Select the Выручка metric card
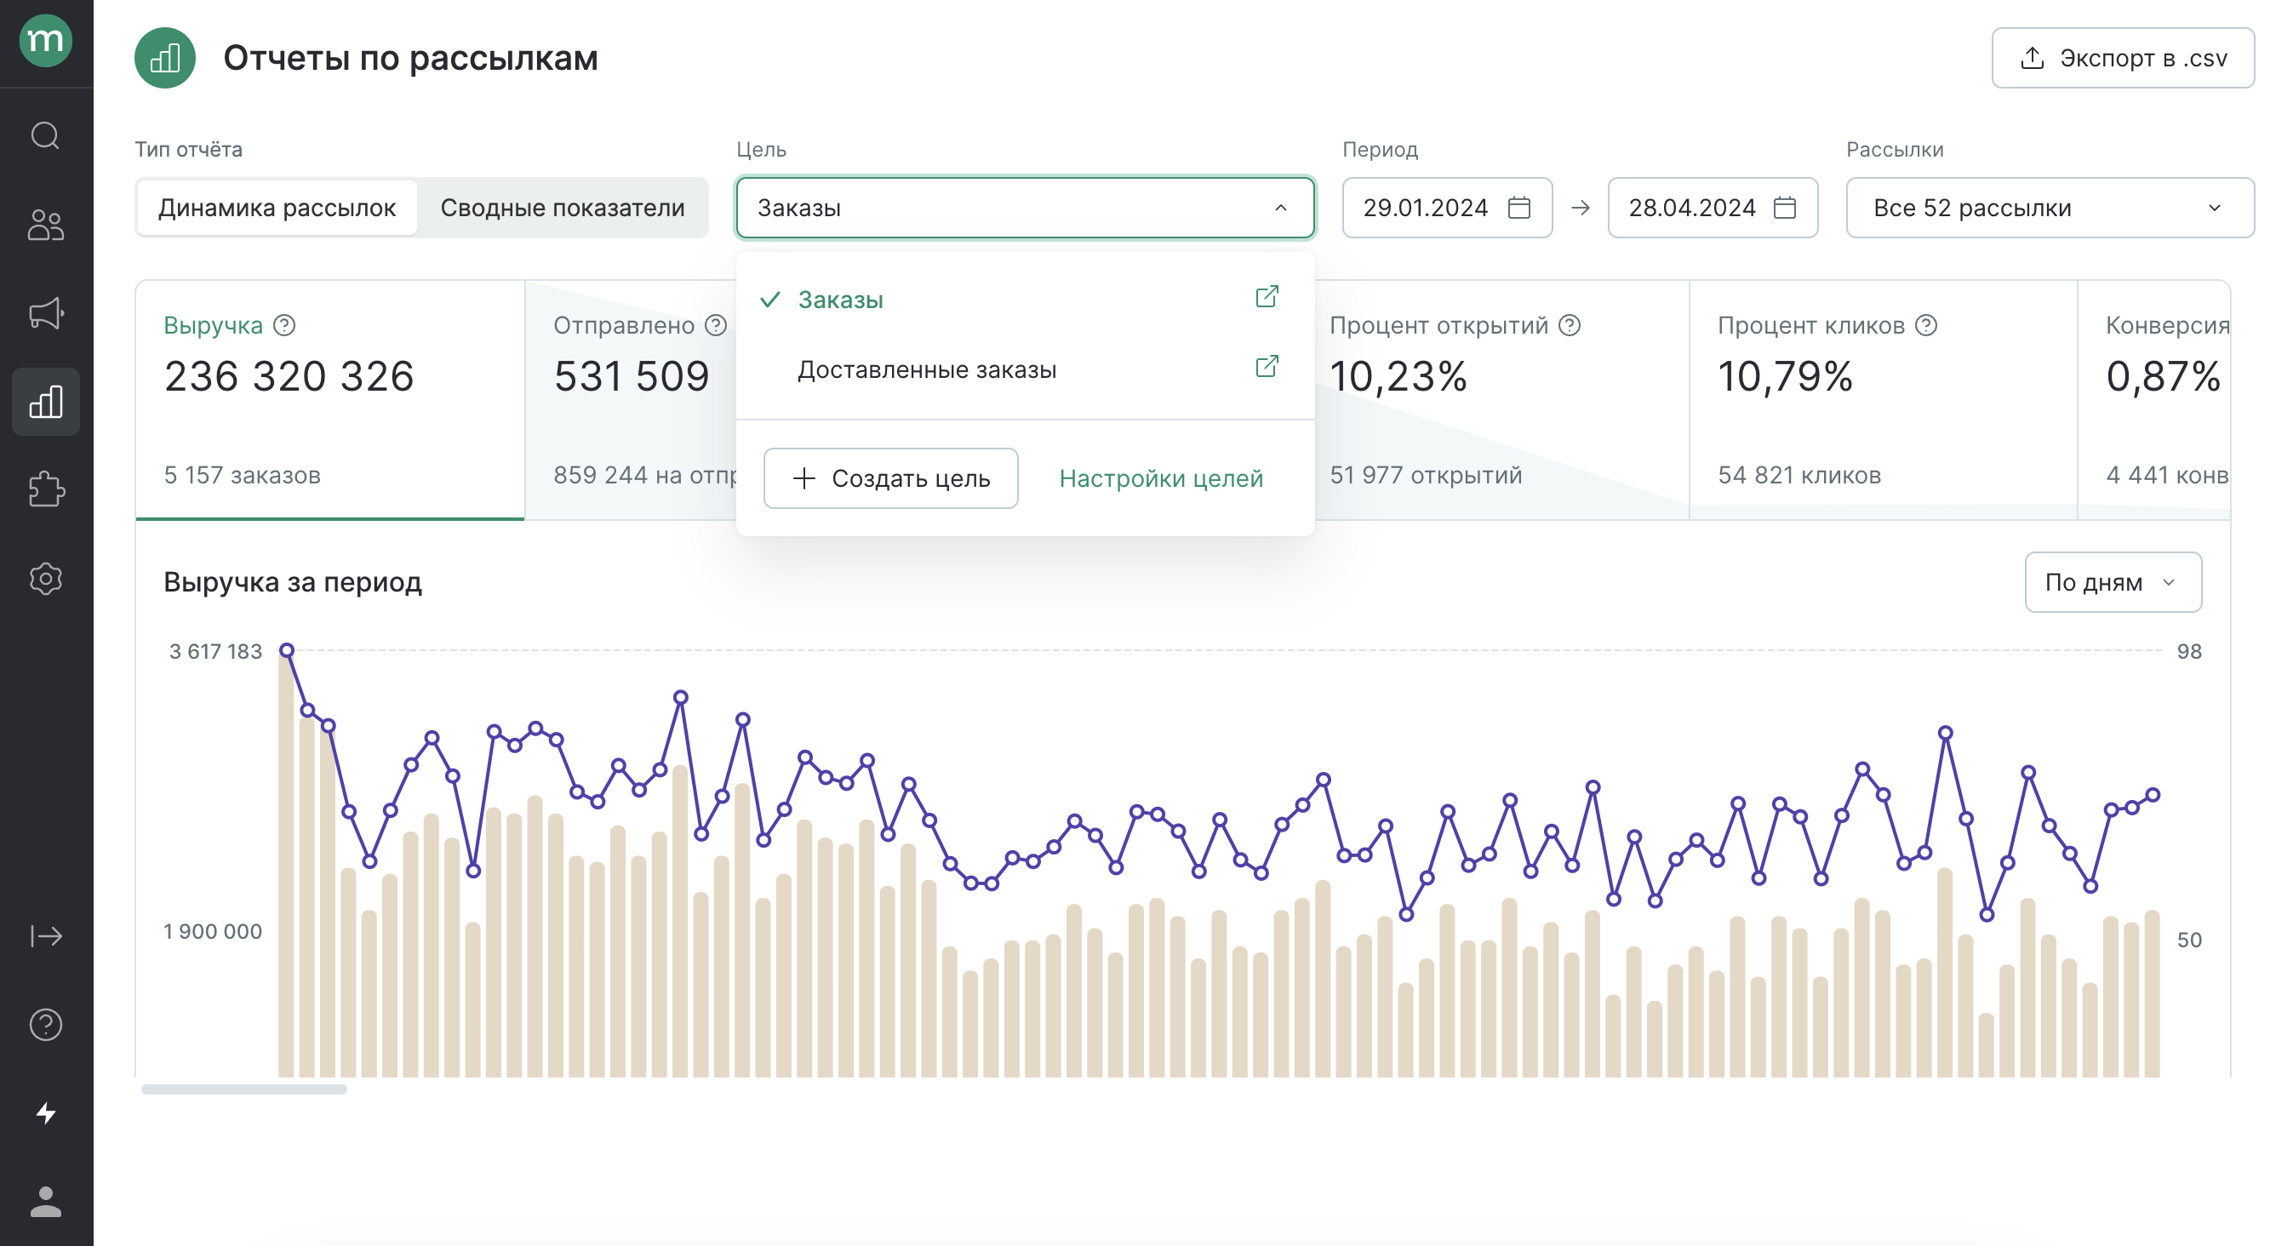This screenshot has height=1246, width=2276. pyautogui.click(x=330, y=400)
